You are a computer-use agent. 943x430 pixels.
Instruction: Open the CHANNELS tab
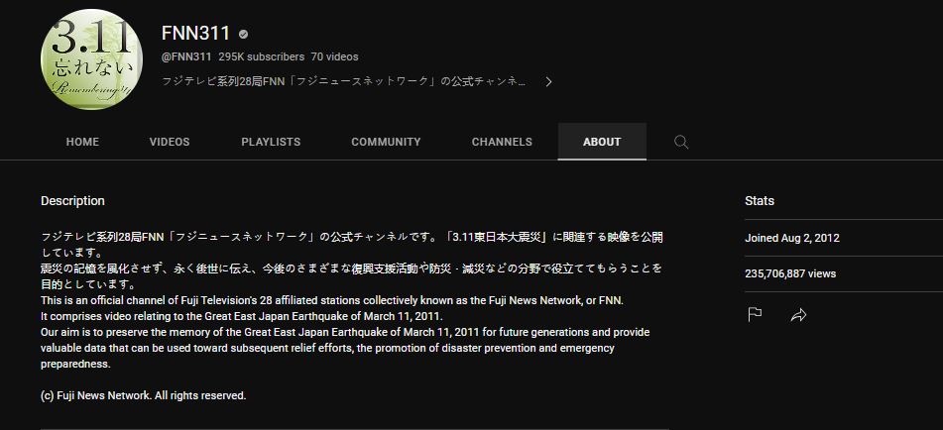point(502,142)
